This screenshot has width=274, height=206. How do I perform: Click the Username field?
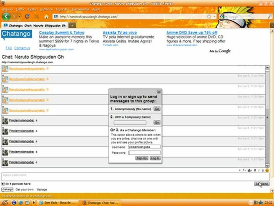coord(144,147)
